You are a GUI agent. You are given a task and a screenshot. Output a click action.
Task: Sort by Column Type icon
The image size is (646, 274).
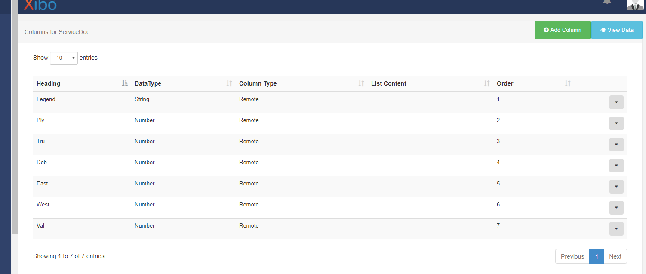pyautogui.click(x=361, y=83)
